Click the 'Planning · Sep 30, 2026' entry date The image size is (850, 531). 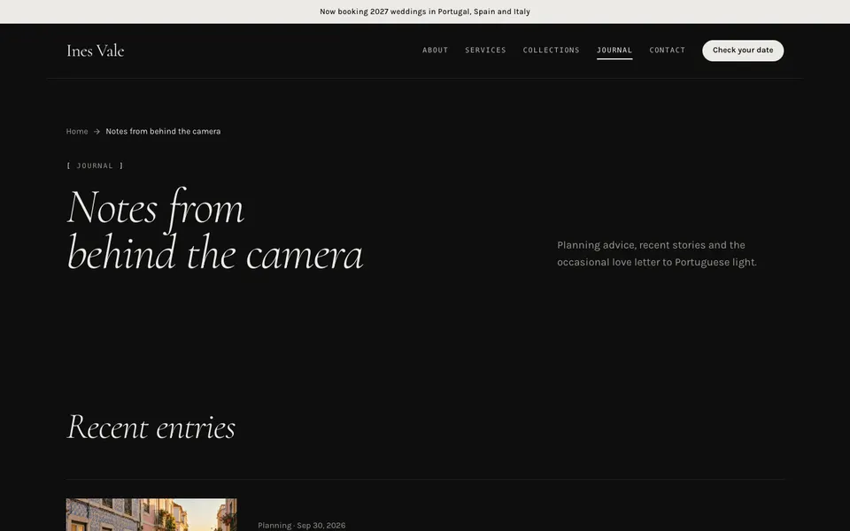301,525
